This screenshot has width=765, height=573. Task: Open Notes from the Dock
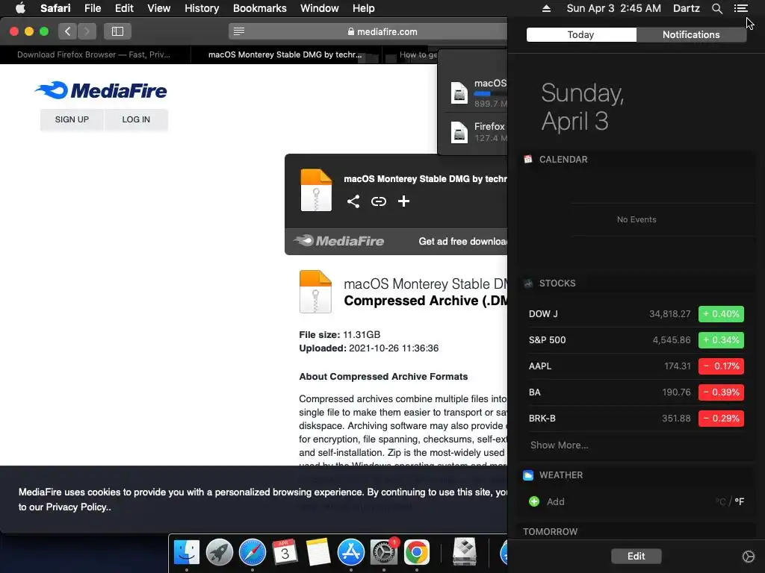click(318, 552)
